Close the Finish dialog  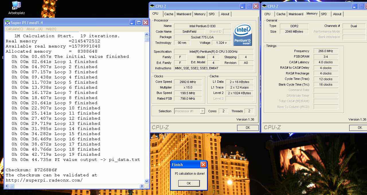[x=203, y=164]
